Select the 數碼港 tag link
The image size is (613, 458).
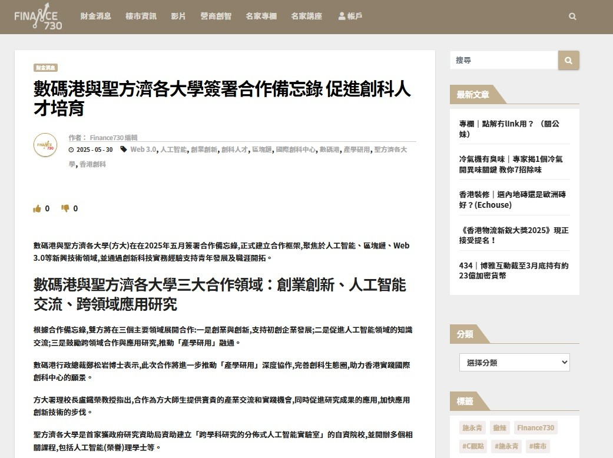point(330,150)
